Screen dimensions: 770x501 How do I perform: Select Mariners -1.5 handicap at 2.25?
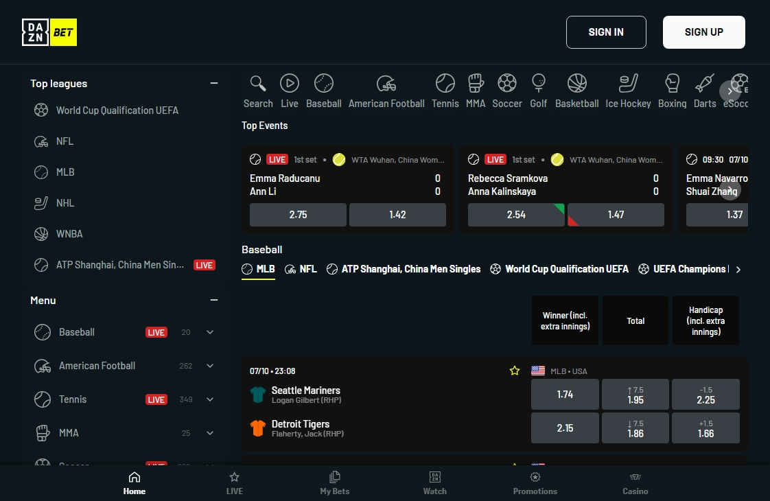705,395
